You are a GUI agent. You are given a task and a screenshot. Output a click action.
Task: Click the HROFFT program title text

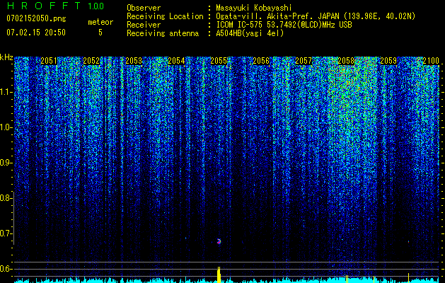click(x=45, y=6)
